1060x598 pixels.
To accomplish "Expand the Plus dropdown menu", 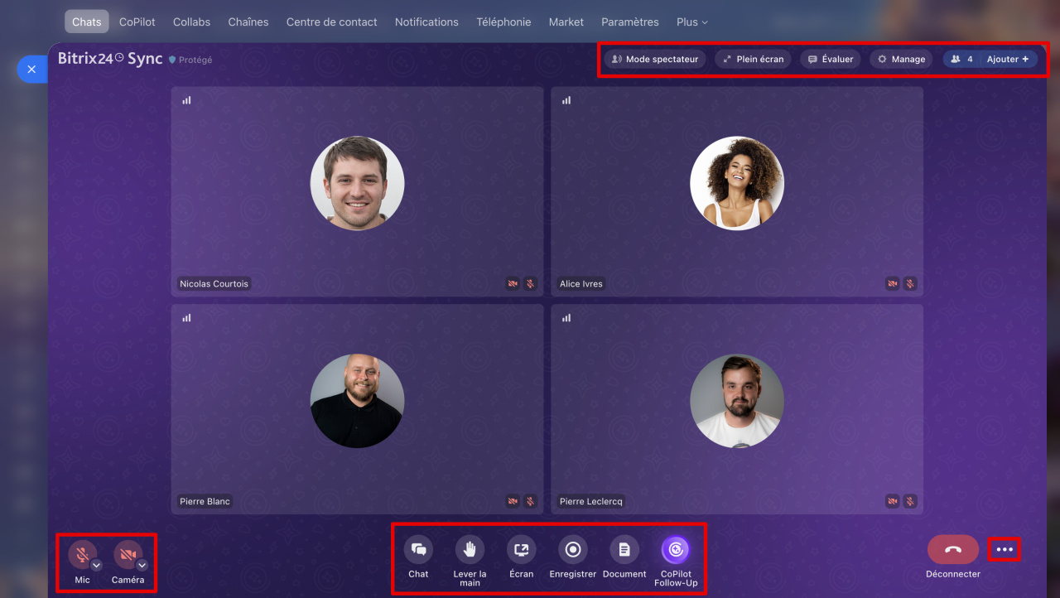I will (692, 22).
